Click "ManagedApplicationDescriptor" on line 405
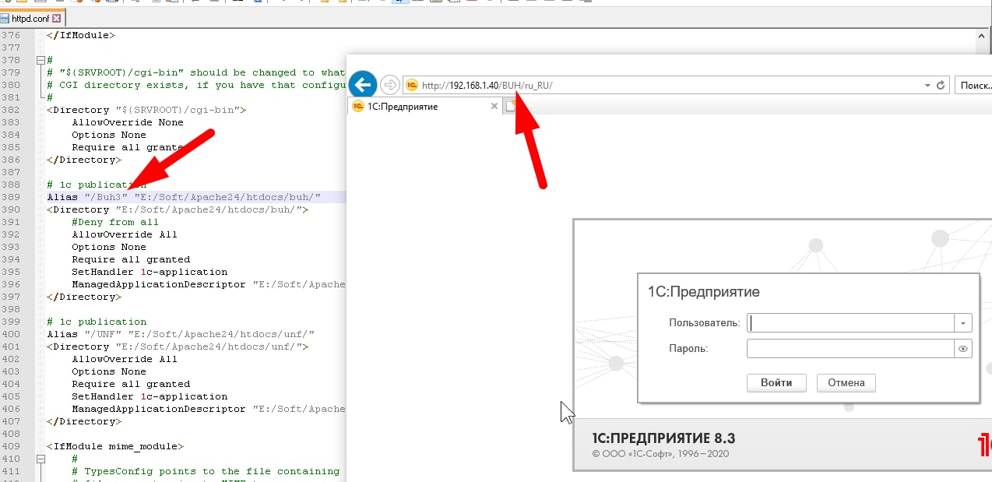The height and width of the screenshot is (482, 992). (x=159, y=409)
